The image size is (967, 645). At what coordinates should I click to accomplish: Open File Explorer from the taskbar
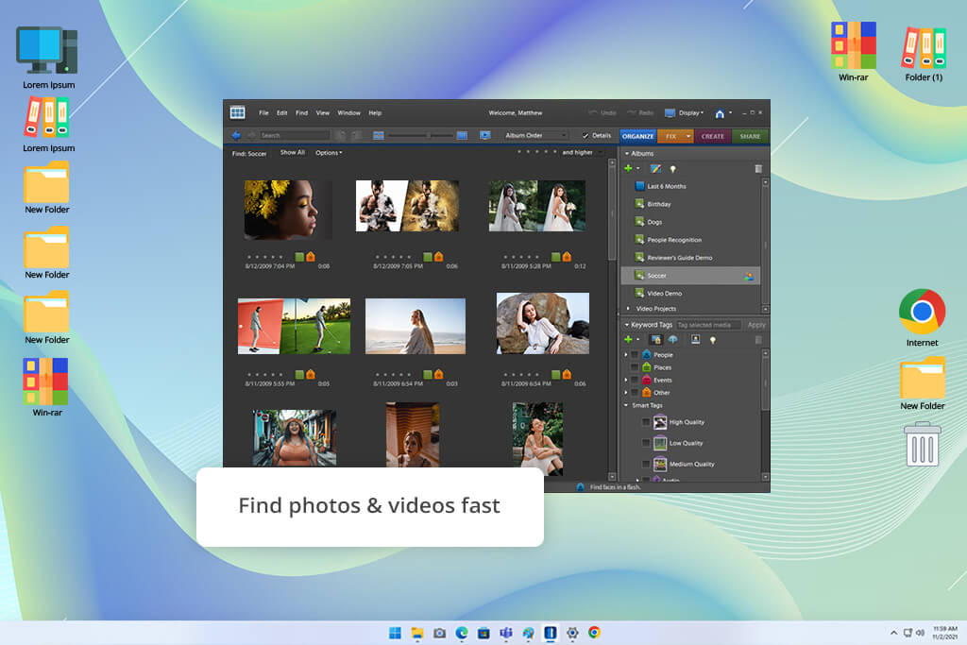[417, 633]
